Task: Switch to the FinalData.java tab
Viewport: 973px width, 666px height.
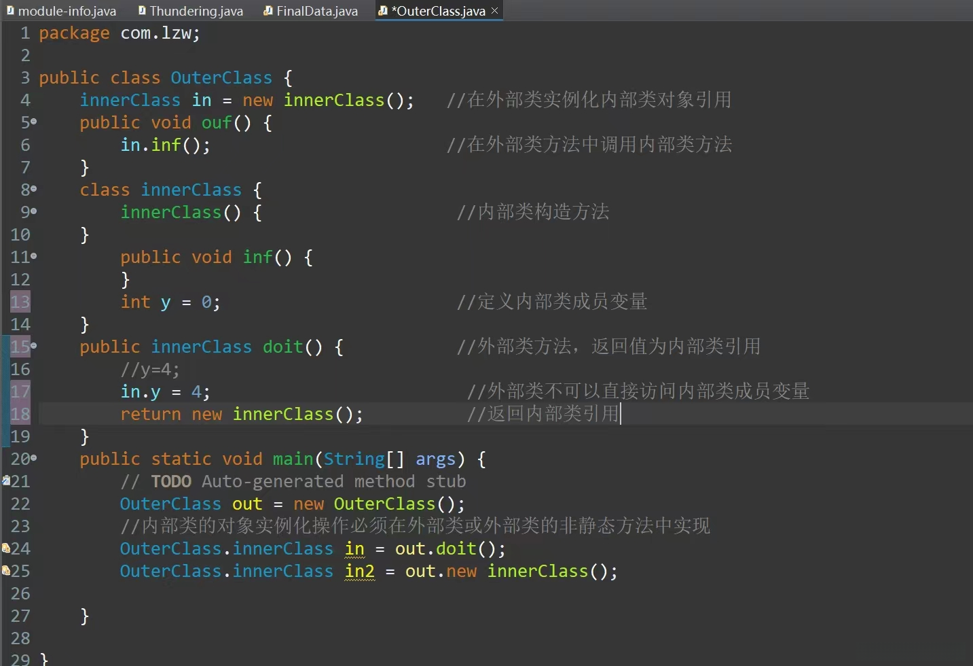Action: pyautogui.click(x=311, y=11)
